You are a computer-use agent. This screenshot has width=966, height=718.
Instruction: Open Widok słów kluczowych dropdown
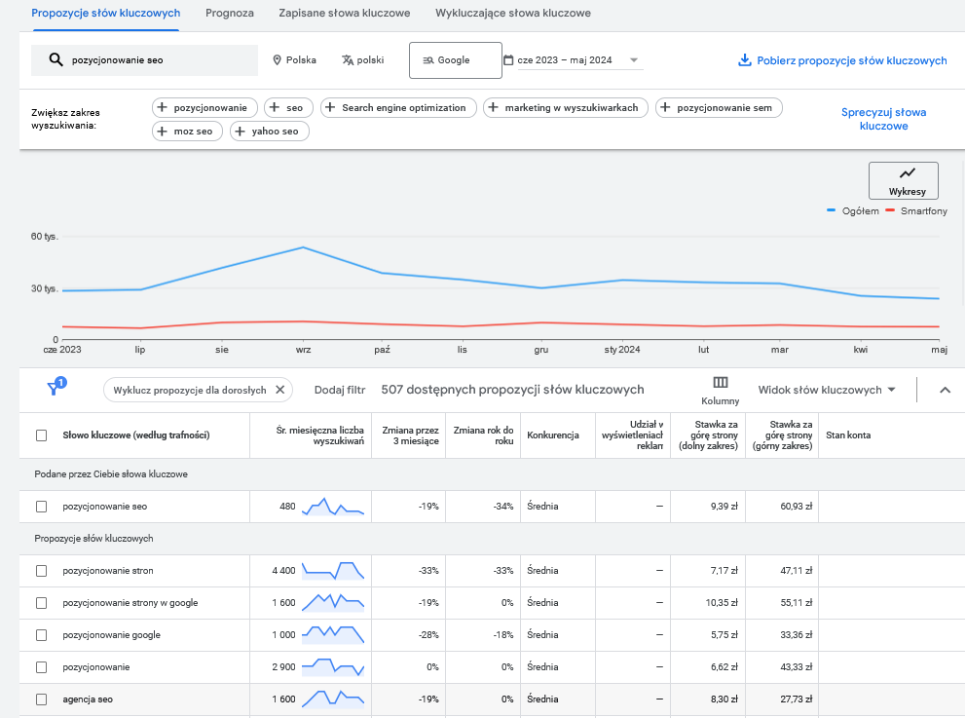click(x=826, y=390)
